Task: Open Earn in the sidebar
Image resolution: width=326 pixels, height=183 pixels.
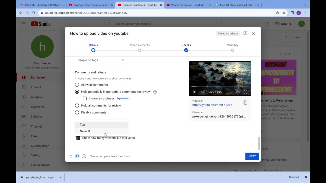Action: 34,136
